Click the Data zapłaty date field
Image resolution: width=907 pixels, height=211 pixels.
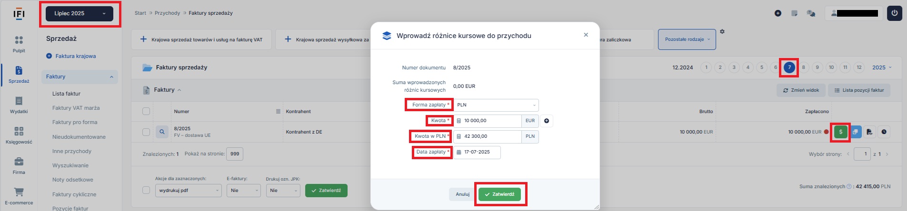click(477, 152)
